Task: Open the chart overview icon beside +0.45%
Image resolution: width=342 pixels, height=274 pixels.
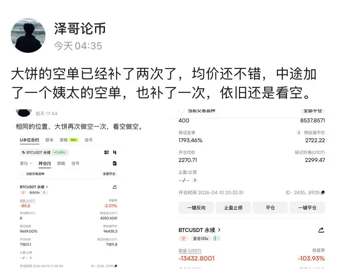Action: (x=107, y=152)
